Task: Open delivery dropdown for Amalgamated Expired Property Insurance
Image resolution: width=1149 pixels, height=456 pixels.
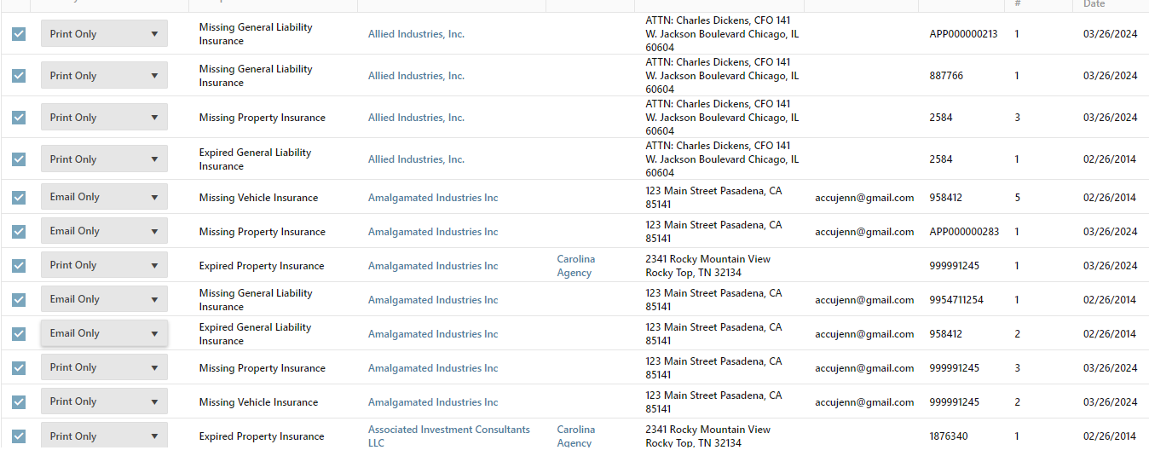Action: pos(104,265)
